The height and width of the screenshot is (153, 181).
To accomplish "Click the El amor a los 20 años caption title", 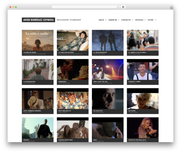I will 137,52.
